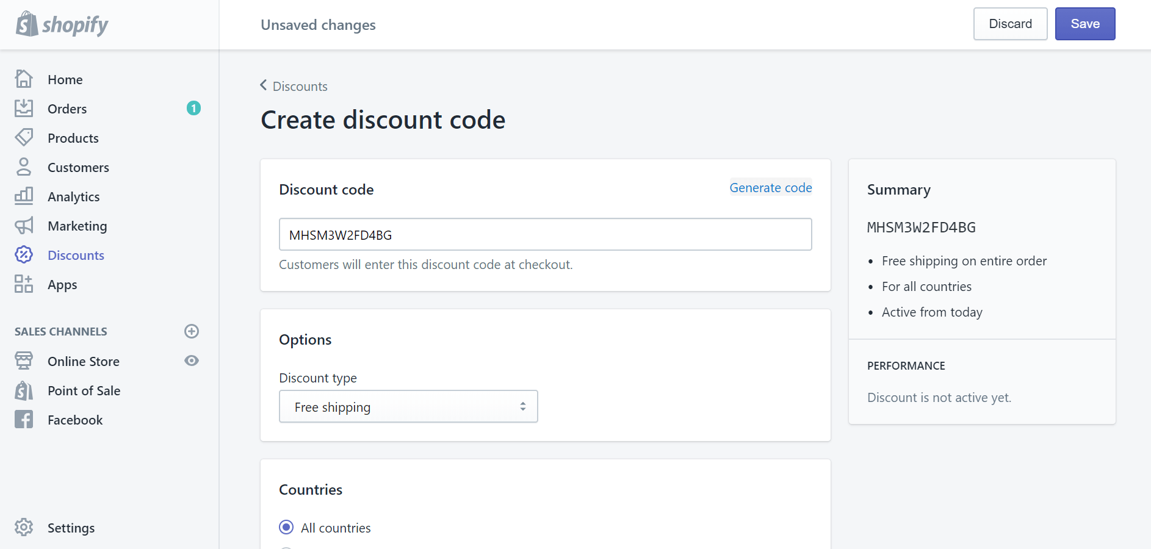The width and height of the screenshot is (1151, 549).
Task: Open Settings via the gear icon
Action: (x=24, y=528)
